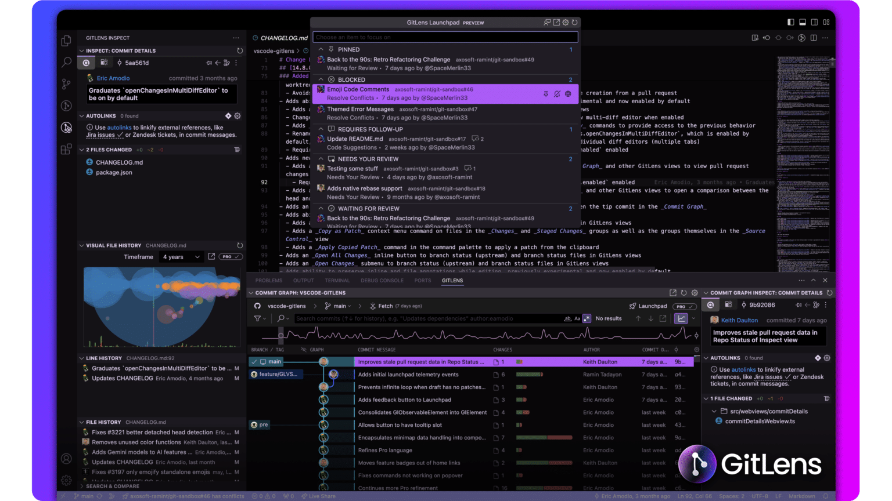Image resolution: width=892 pixels, height=501 pixels.
Task: Select the GITLENS panel tab
Action: tap(452, 280)
